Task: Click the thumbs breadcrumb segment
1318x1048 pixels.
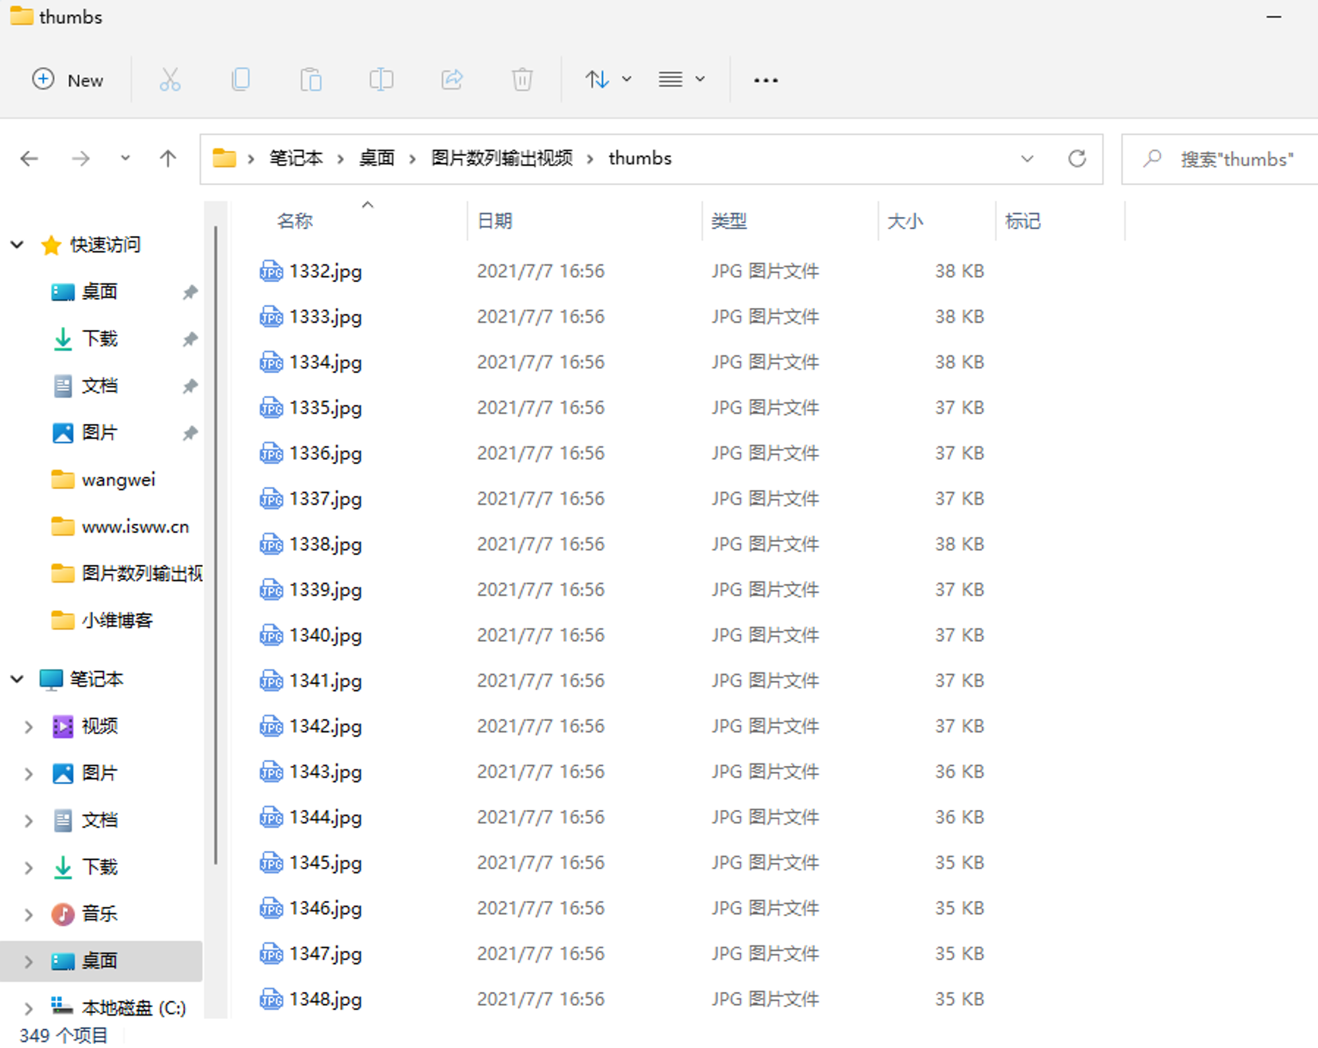Action: [640, 159]
